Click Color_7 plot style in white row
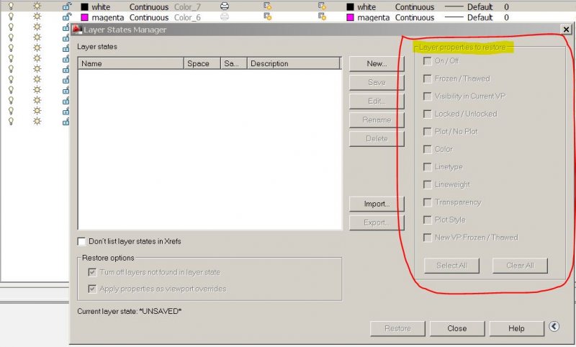The image size is (576, 347). [x=187, y=7]
